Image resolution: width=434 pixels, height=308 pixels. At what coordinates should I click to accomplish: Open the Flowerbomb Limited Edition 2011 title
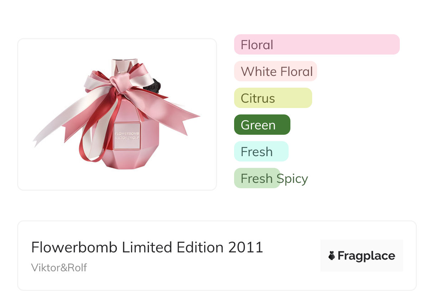click(147, 247)
